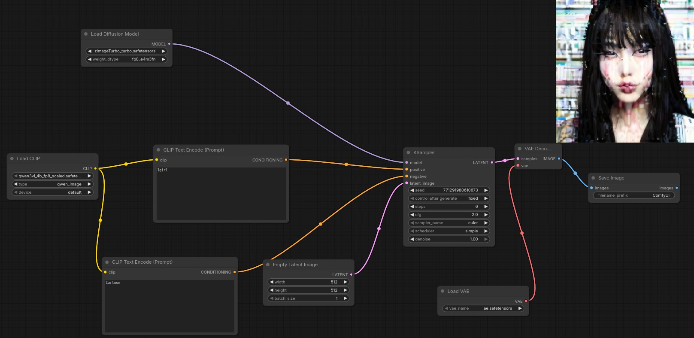The image size is (694, 338).
Task: Collapse the CLIP Text Encode node containing 1girl
Action: pyautogui.click(x=158, y=150)
